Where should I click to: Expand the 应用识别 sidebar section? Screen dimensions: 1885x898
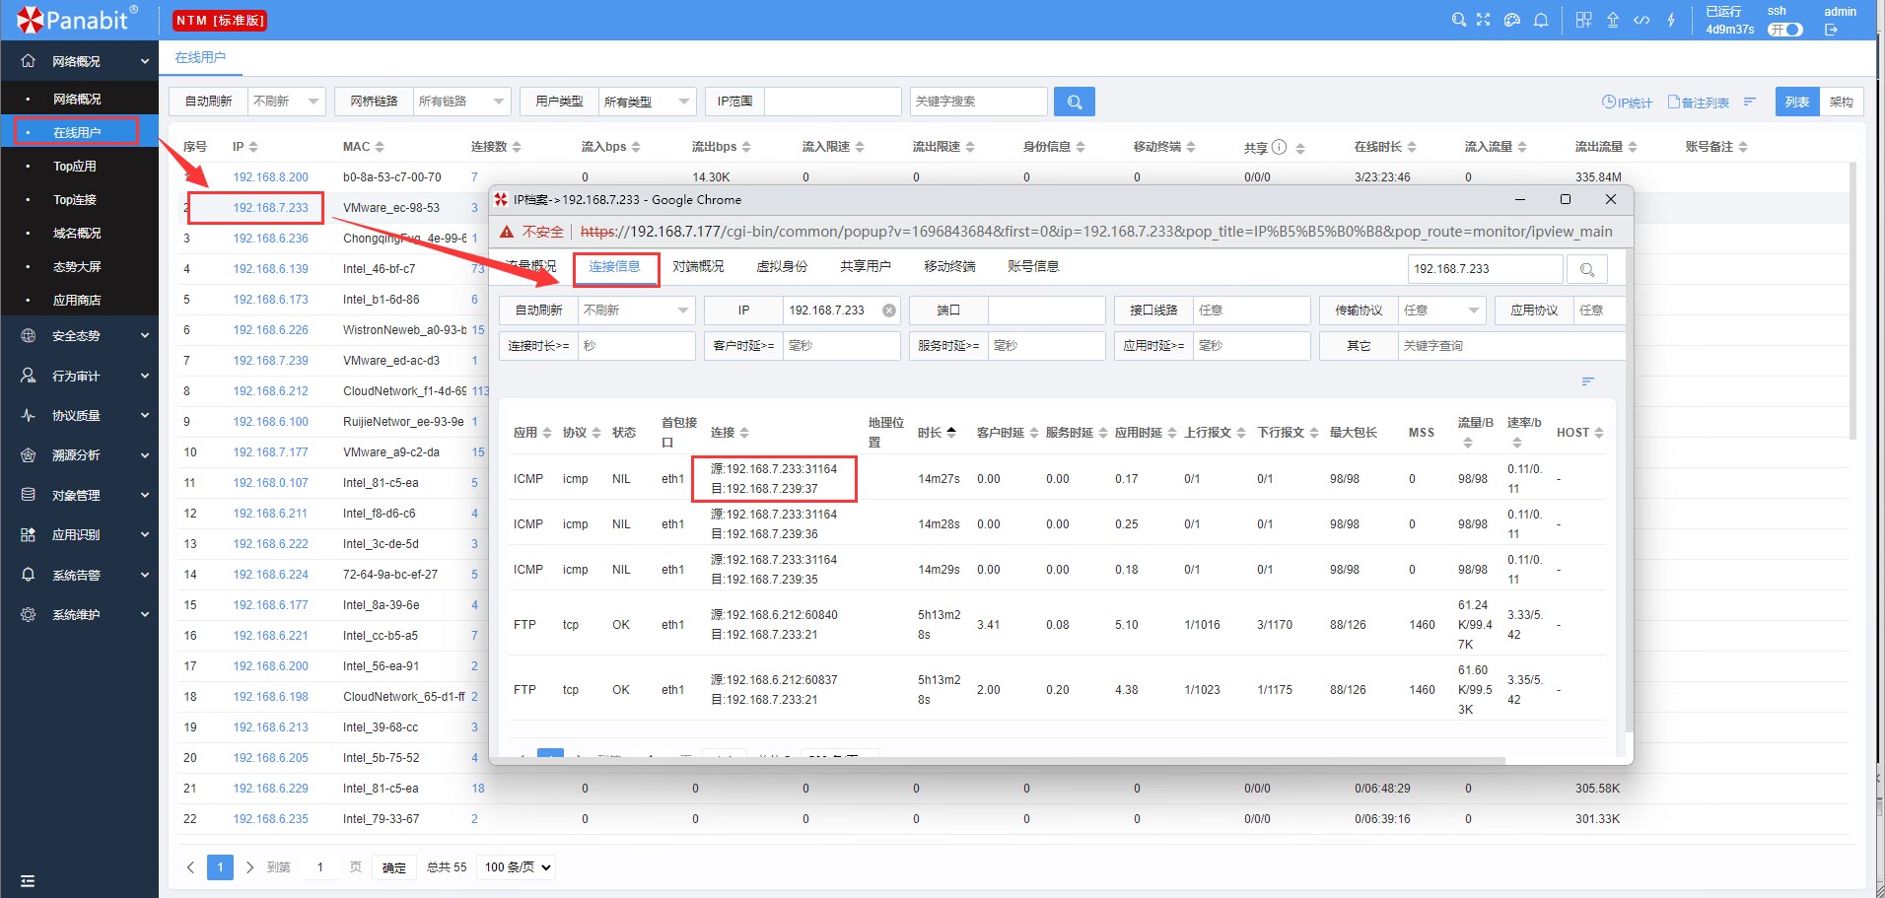(79, 535)
